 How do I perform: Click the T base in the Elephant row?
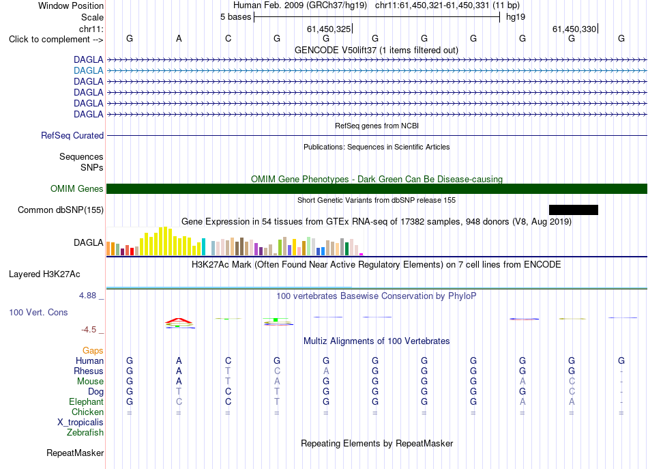click(x=277, y=401)
